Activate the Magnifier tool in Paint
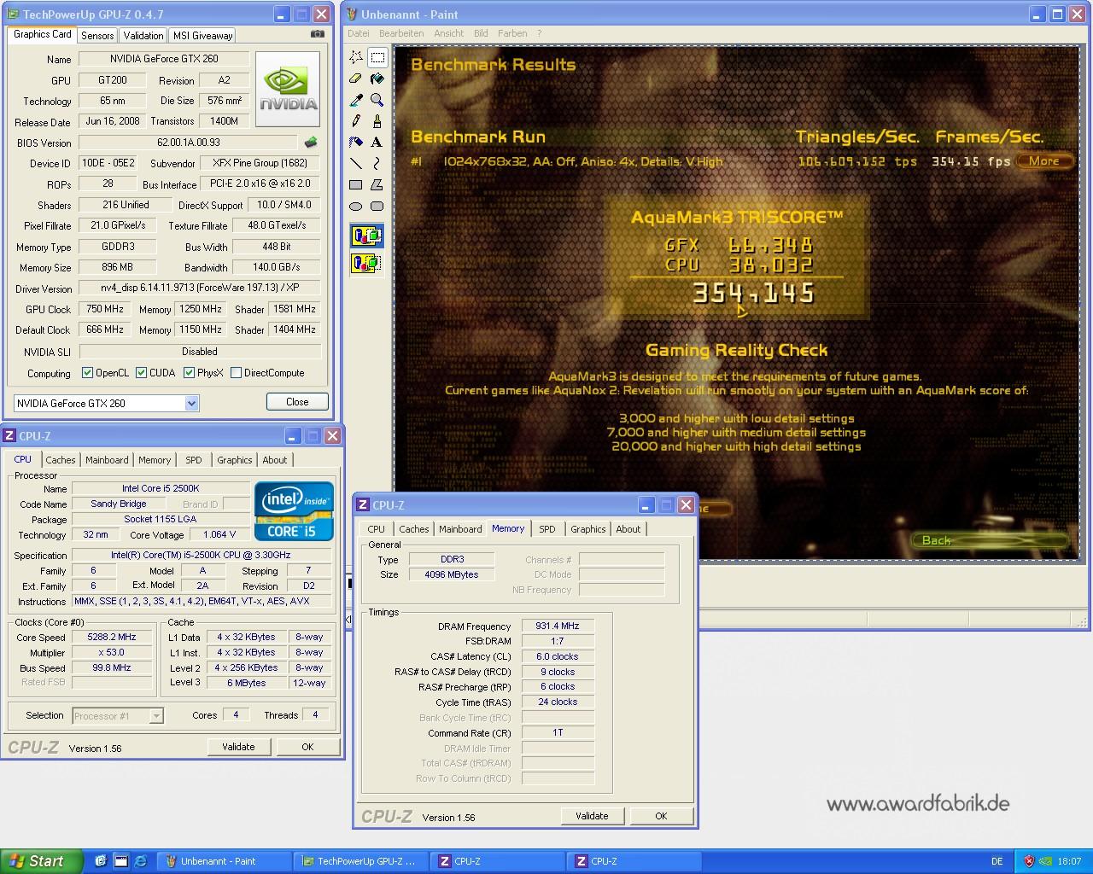 point(377,100)
